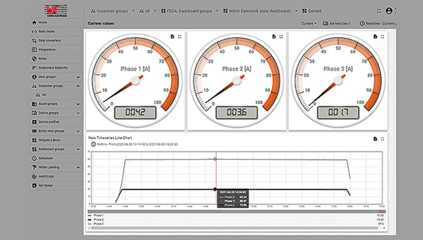Toggle fullscreen on the timeseries line chart

click(382, 139)
